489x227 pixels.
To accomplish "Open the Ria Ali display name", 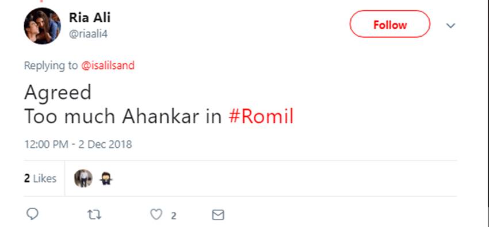I will coord(90,18).
